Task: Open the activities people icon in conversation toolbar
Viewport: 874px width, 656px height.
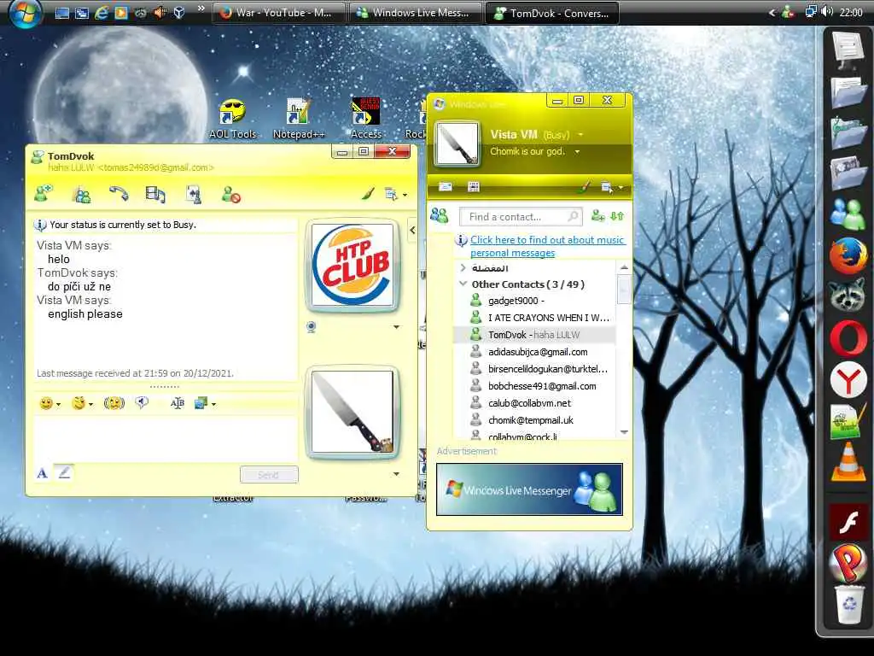Action: [81, 195]
